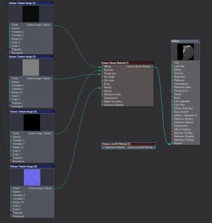Collapse the Surface node using its arrow
The image size is (212, 223).
pos(199,41)
